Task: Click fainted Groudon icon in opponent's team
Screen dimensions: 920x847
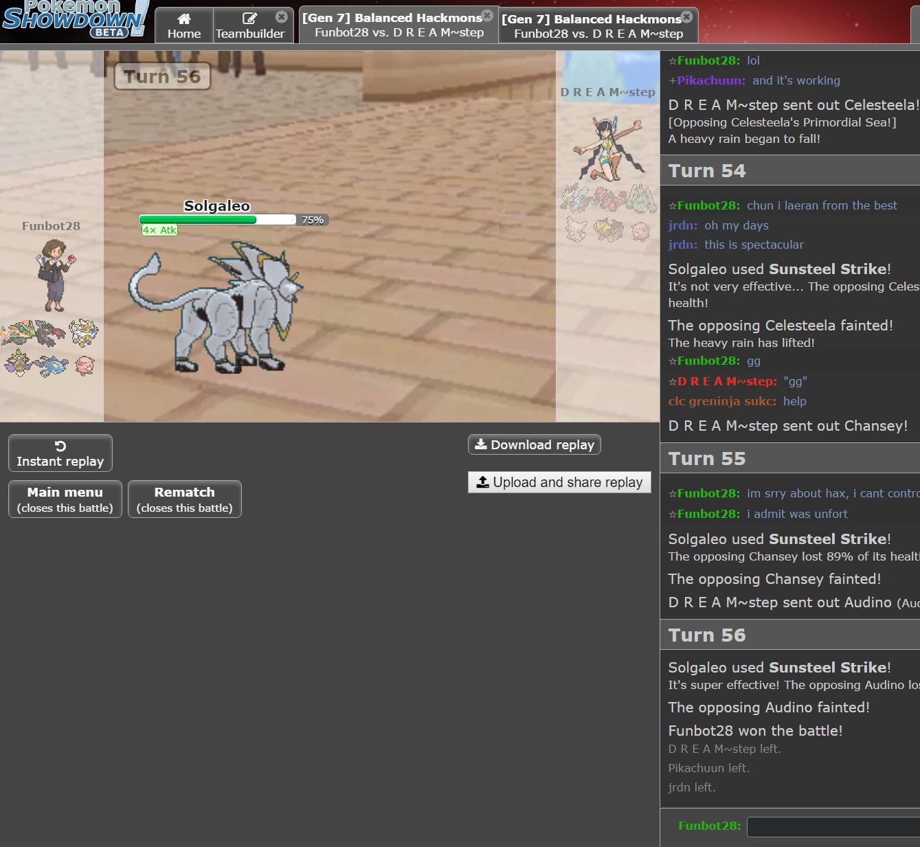Action: tap(609, 199)
